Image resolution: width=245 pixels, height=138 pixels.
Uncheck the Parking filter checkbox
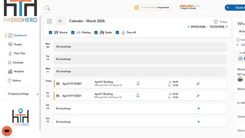(73, 33)
